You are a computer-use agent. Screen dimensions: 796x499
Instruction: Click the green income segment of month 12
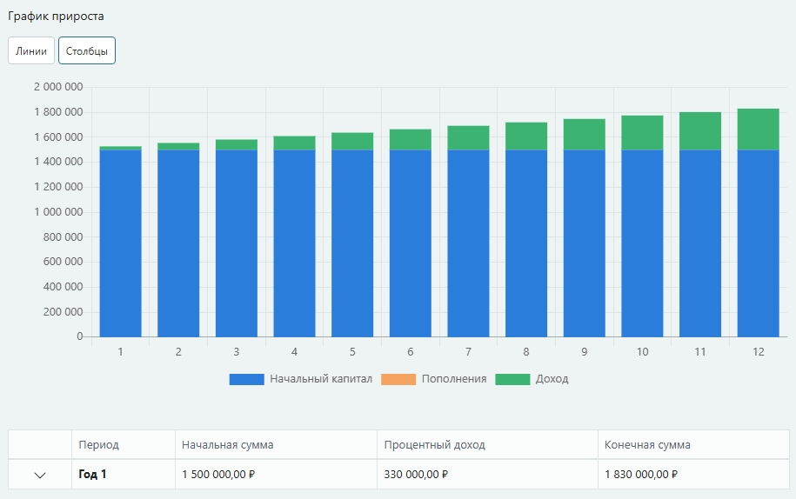coord(758,130)
